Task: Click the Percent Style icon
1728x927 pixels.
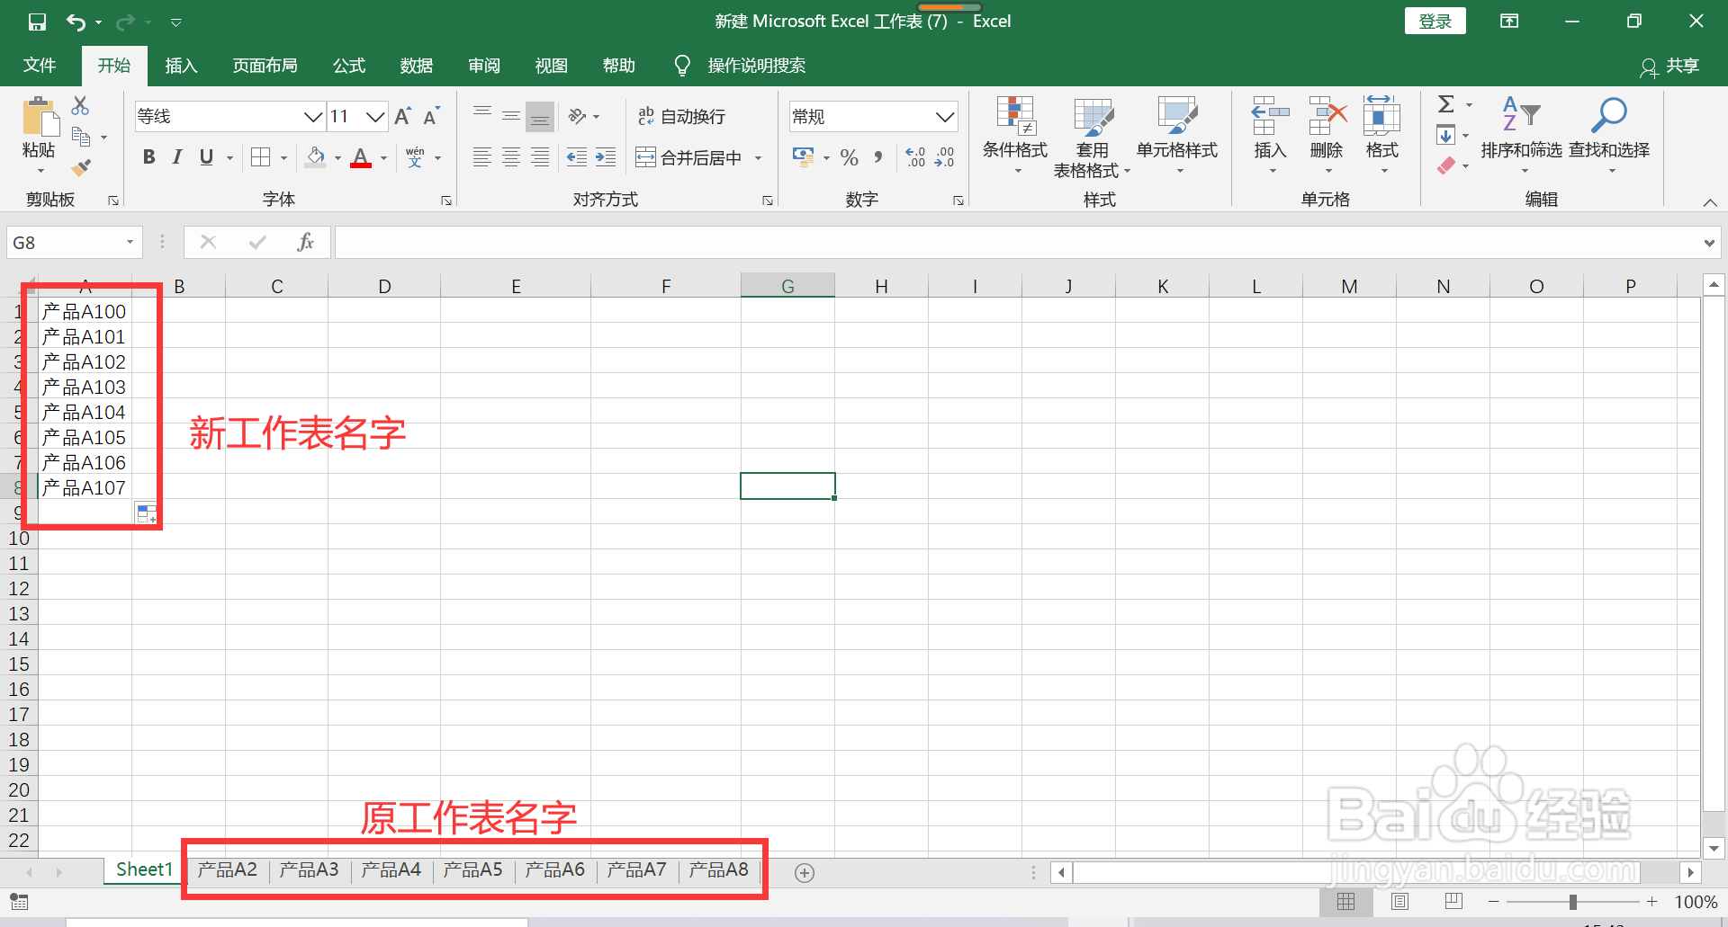Action: click(x=849, y=157)
